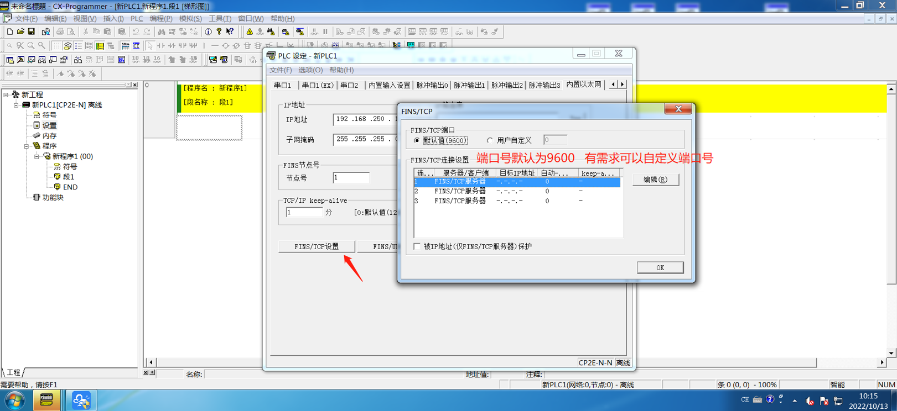Click the 节点号 node number input field
Screen dimensions: 897x411
coord(351,178)
